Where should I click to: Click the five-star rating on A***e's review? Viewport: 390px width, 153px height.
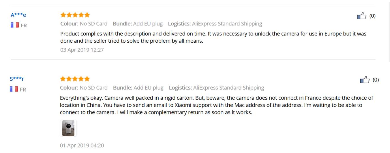75,15
